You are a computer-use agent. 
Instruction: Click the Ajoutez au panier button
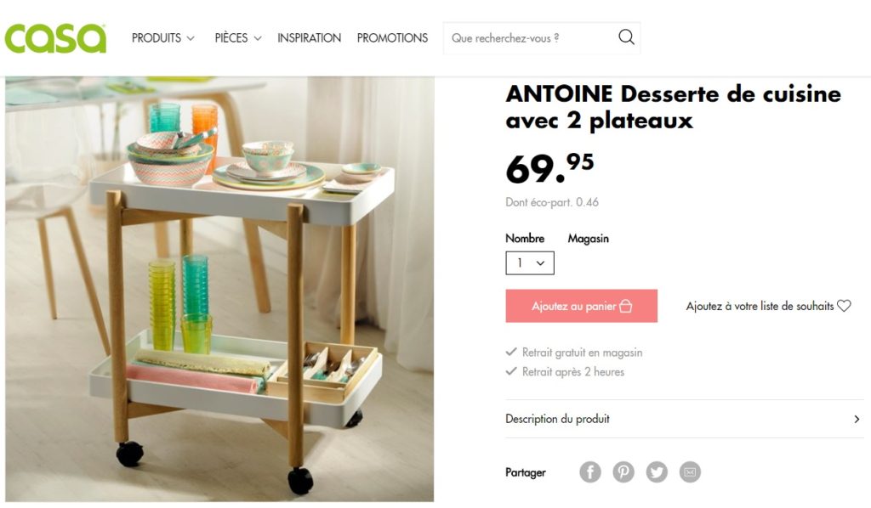coord(581,306)
